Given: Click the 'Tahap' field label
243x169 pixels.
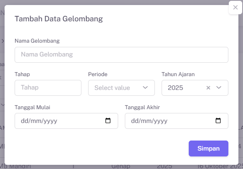Looking at the screenshot, I should tap(22, 74).
